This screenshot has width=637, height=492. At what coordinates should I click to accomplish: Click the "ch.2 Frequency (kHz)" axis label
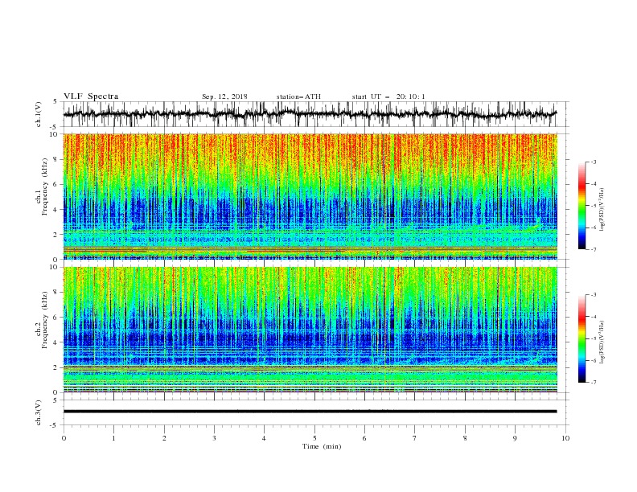pos(42,320)
